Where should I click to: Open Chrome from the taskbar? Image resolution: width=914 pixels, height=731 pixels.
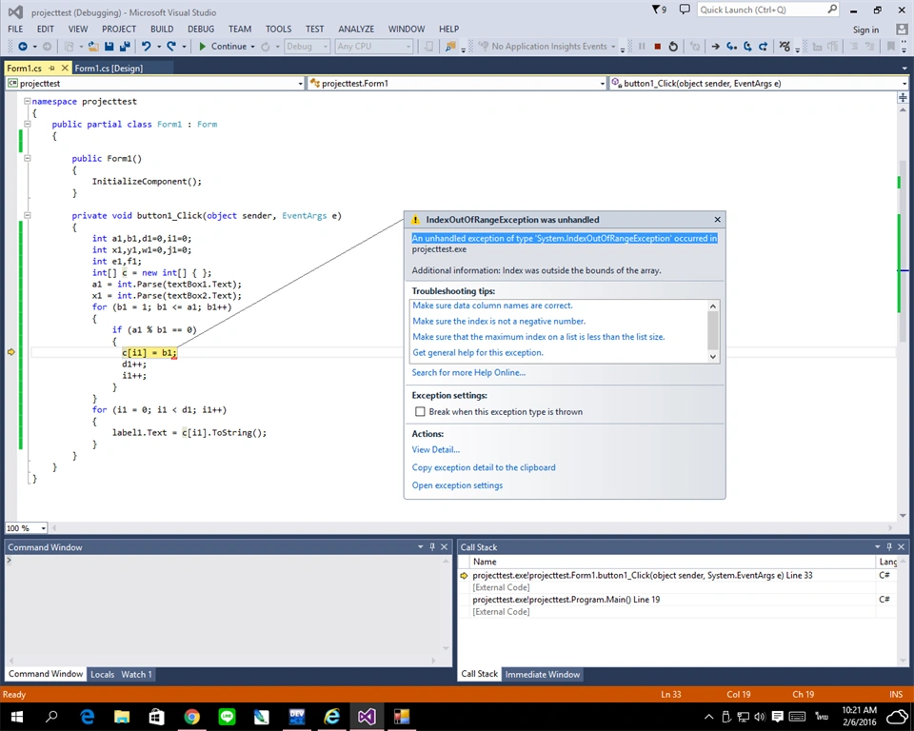pyautogui.click(x=191, y=717)
